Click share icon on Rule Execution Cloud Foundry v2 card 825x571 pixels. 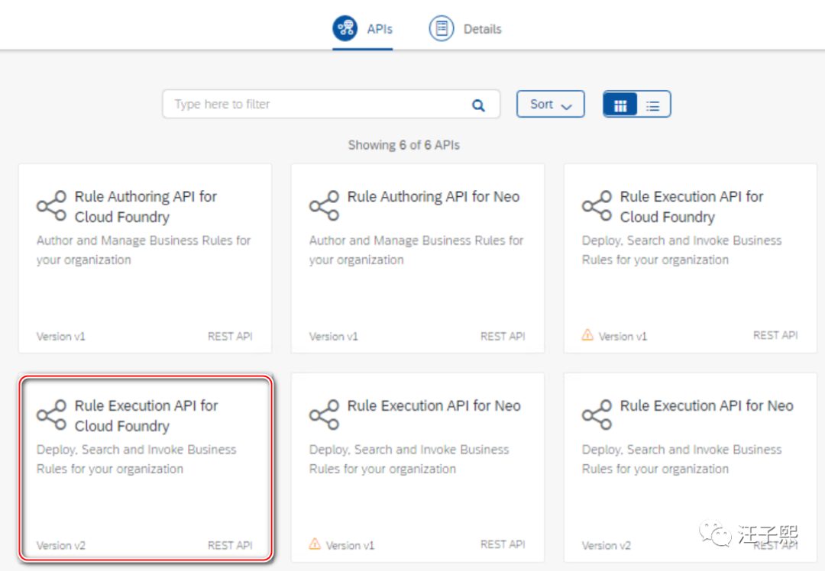52,415
